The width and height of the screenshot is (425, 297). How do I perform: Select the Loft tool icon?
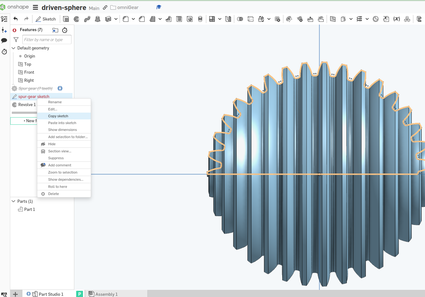coord(98,19)
